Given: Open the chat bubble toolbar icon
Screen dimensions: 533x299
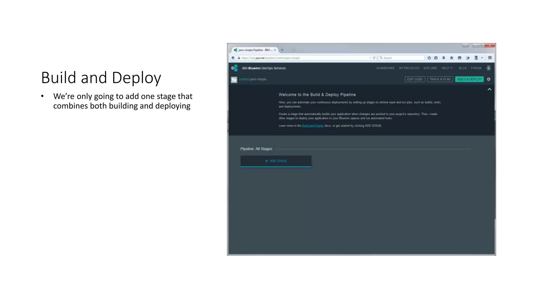Looking at the screenshot, I should (460, 58).
